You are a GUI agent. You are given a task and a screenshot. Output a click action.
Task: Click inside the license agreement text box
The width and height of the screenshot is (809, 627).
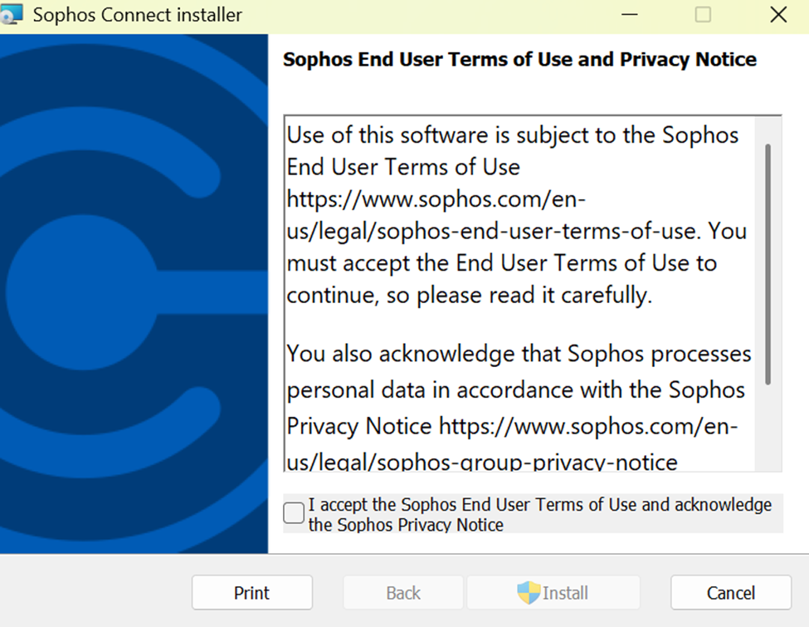click(519, 293)
